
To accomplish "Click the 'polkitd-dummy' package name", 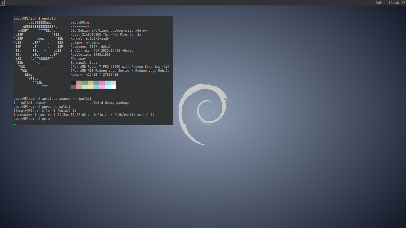I will (34, 103).
